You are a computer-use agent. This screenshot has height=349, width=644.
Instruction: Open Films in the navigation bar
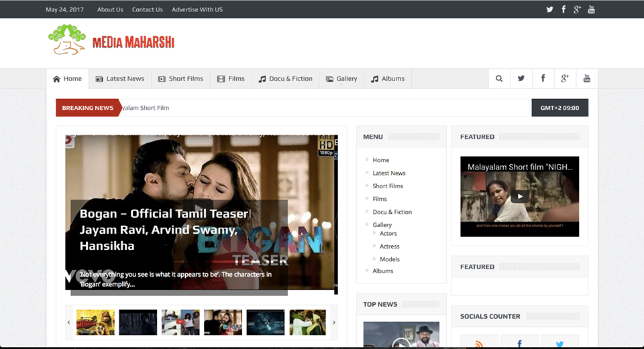(231, 79)
